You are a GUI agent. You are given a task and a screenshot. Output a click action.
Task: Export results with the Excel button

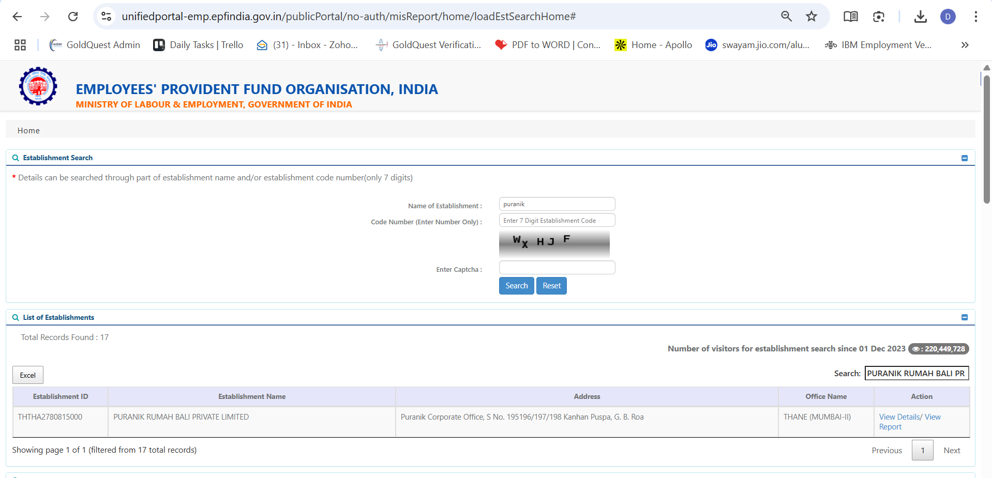click(x=28, y=375)
